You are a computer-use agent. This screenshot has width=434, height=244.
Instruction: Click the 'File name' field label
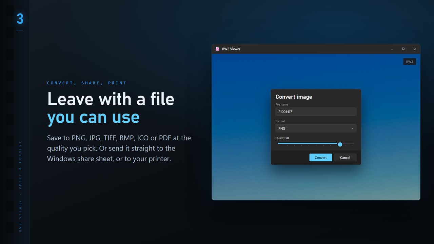[x=282, y=104]
